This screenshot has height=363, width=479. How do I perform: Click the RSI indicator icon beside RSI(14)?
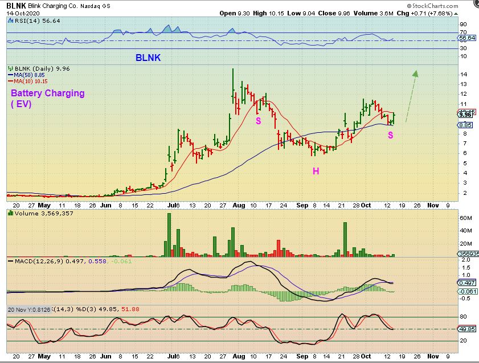pyautogui.click(x=11, y=21)
